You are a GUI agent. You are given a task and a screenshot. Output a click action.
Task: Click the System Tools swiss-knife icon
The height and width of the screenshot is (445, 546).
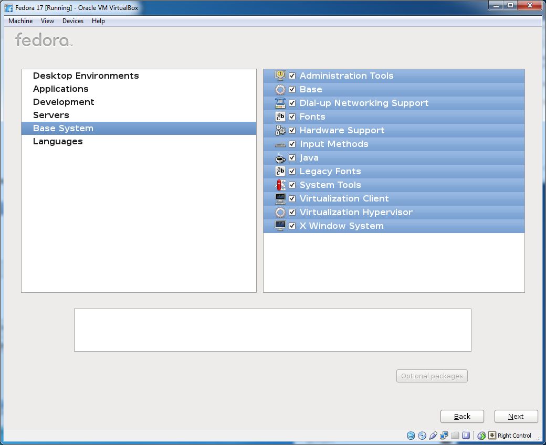pos(280,185)
